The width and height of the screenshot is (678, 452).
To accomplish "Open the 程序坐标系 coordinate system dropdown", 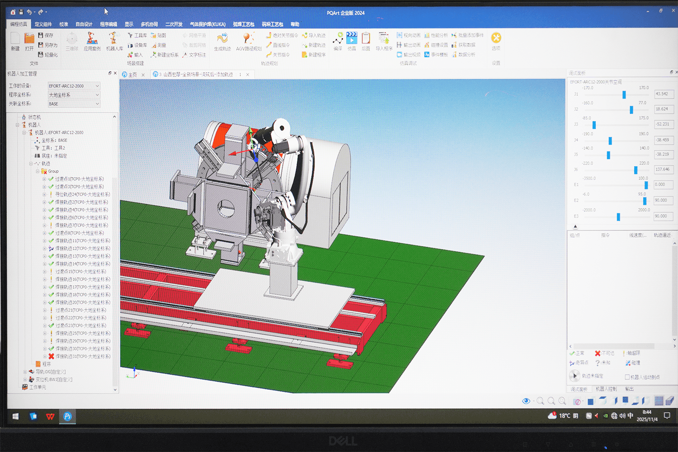I will (74, 95).
